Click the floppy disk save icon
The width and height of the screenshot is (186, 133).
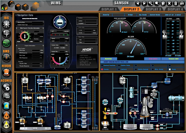point(163,4)
